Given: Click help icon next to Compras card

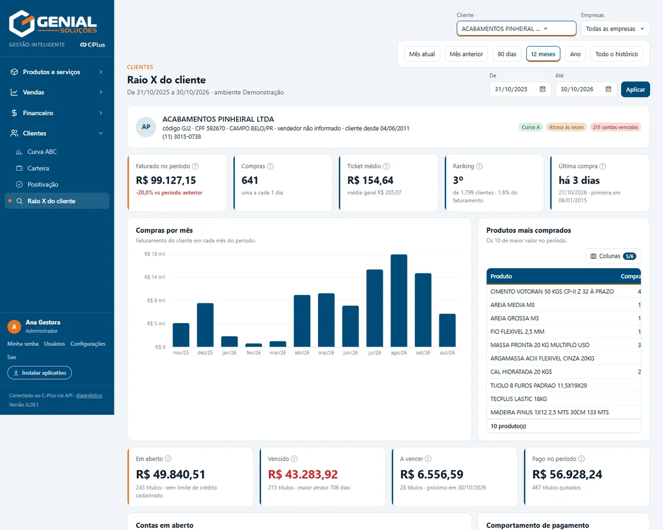Looking at the screenshot, I should (x=270, y=166).
